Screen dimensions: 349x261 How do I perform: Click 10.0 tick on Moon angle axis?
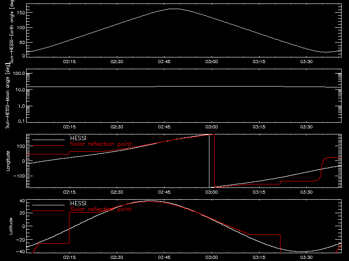pyautogui.click(x=20, y=90)
